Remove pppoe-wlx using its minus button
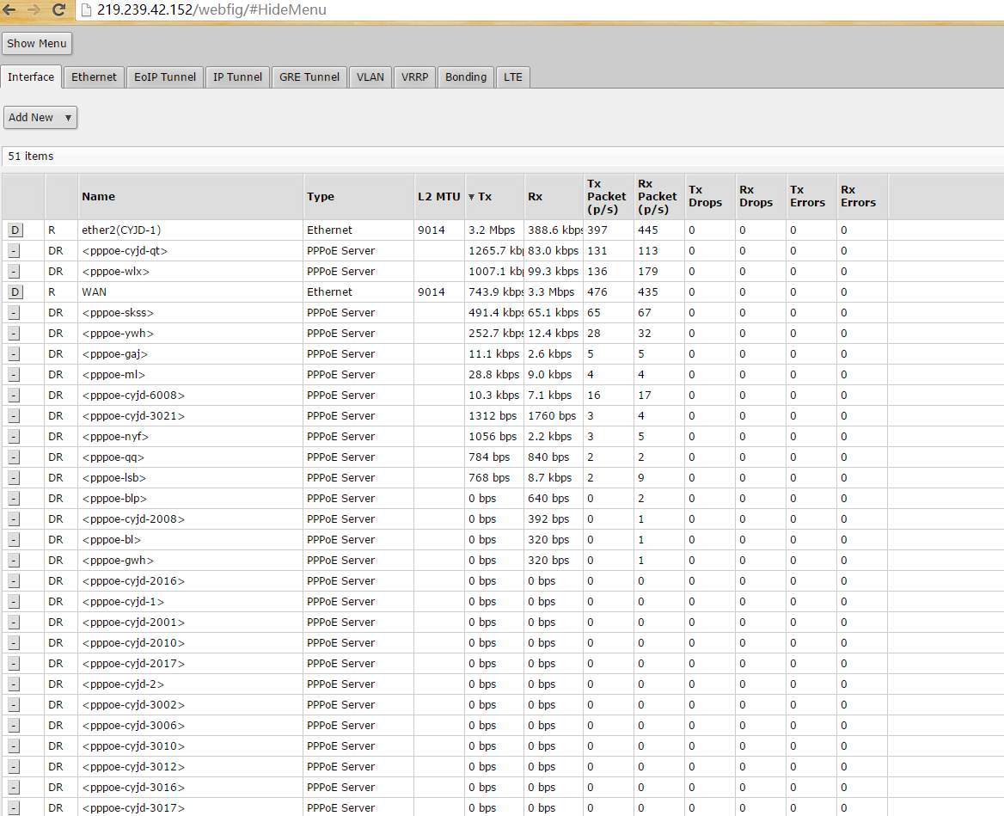The image size is (1004, 816). (x=14, y=272)
